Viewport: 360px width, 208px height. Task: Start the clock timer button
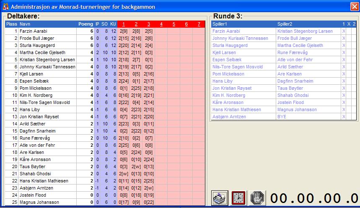point(238,198)
